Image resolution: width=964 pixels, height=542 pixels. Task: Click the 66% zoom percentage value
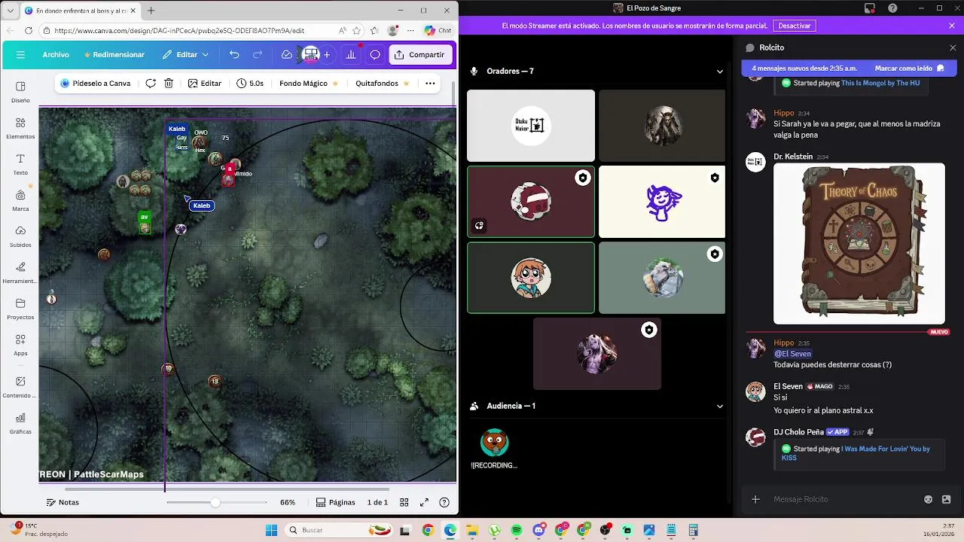pos(288,502)
